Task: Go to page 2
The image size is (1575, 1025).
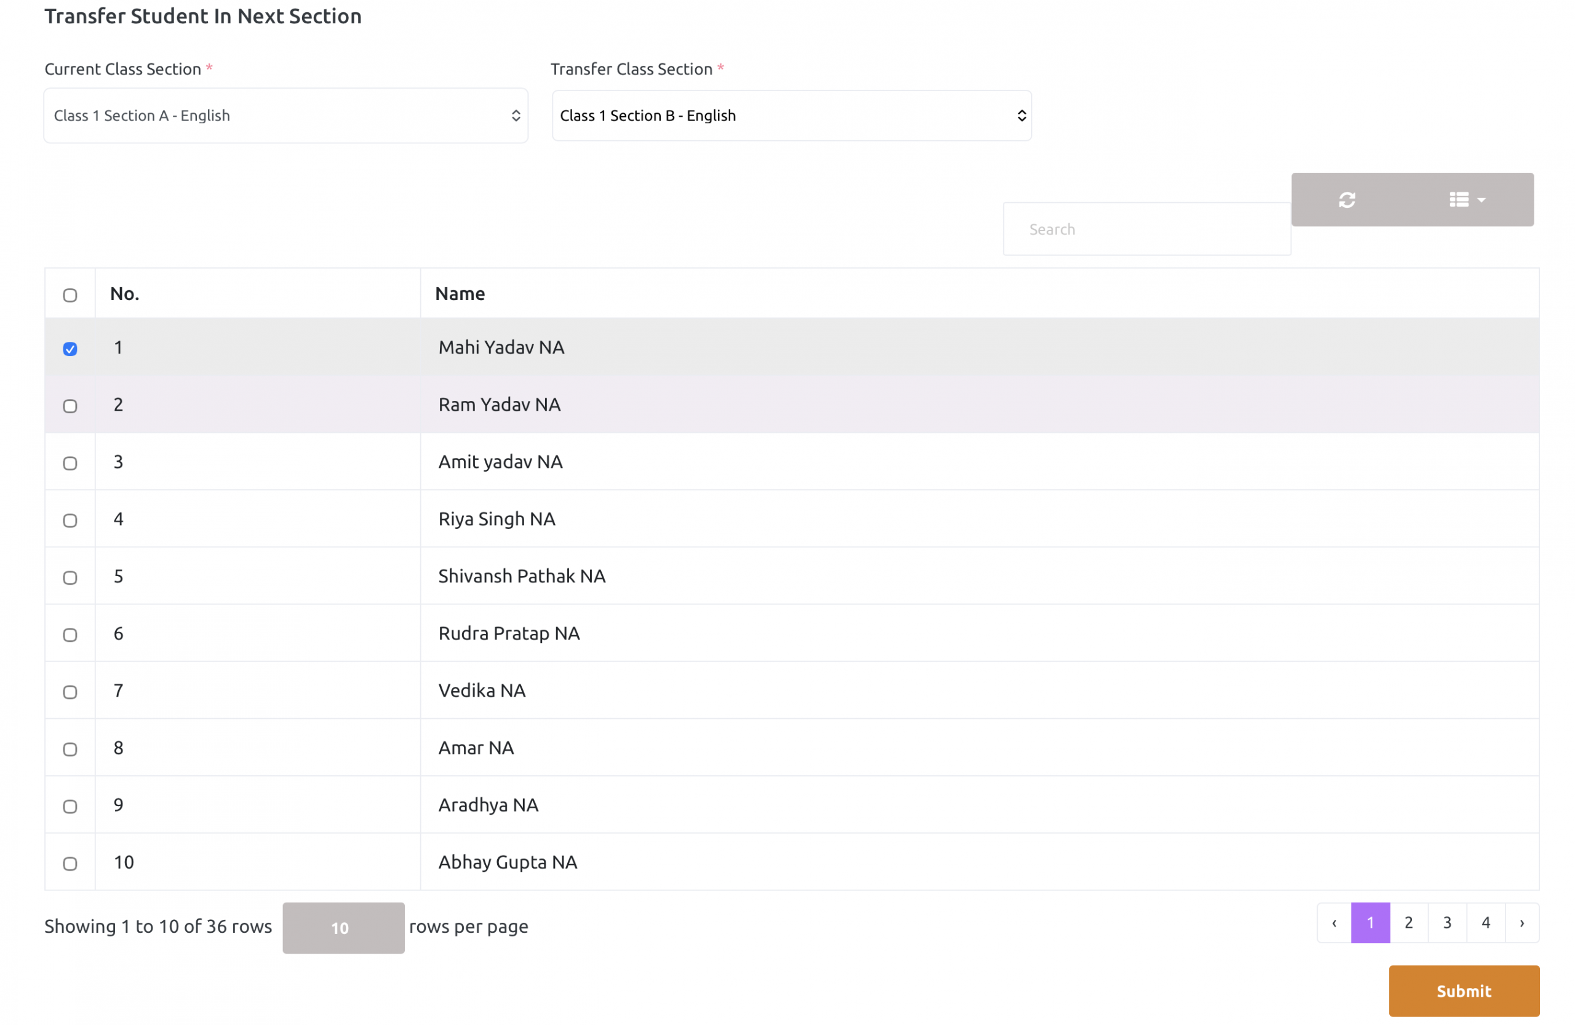Action: [x=1408, y=922]
